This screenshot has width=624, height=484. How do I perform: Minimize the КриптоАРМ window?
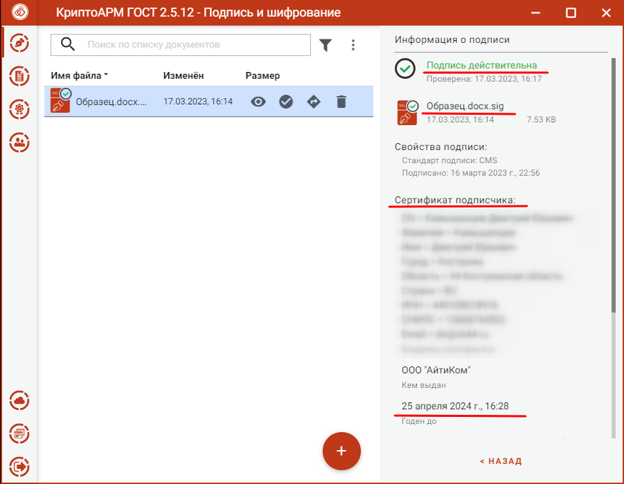tap(535, 12)
